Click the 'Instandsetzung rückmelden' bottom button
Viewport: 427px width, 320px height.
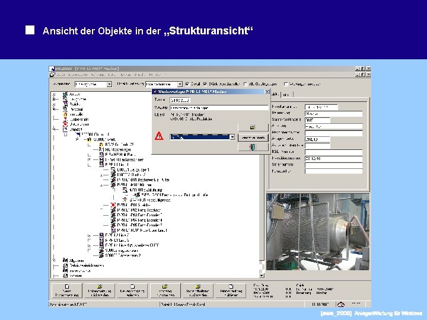[x=100, y=290]
